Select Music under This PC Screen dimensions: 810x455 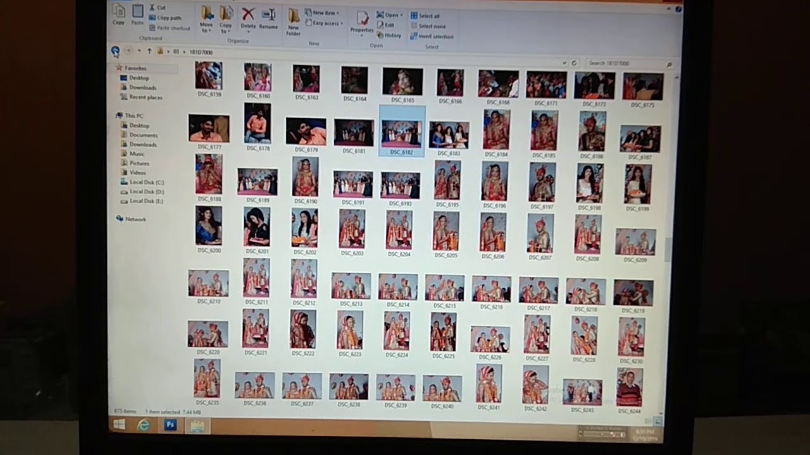point(133,154)
